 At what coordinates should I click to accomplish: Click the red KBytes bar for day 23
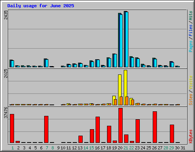(x=138, y=131)
